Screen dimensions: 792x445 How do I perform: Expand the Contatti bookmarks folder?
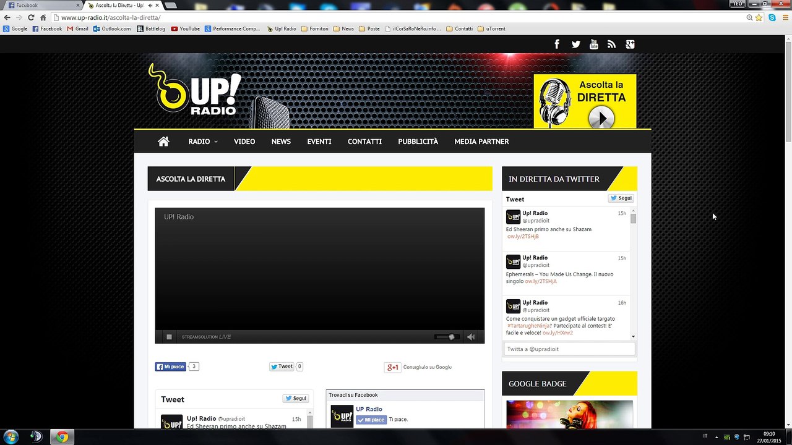(x=460, y=29)
